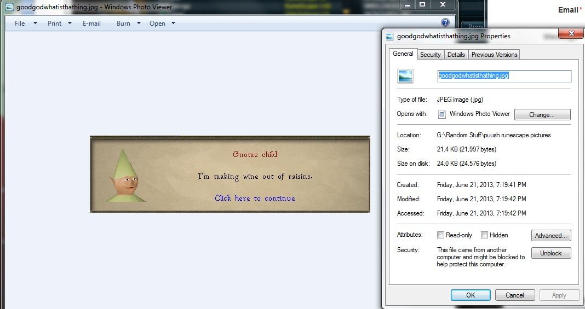Open the Open dropdown menu
This screenshot has width=585, height=309.
[x=162, y=24]
